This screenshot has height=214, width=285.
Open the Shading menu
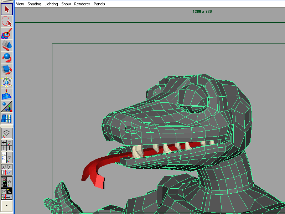(x=34, y=4)
